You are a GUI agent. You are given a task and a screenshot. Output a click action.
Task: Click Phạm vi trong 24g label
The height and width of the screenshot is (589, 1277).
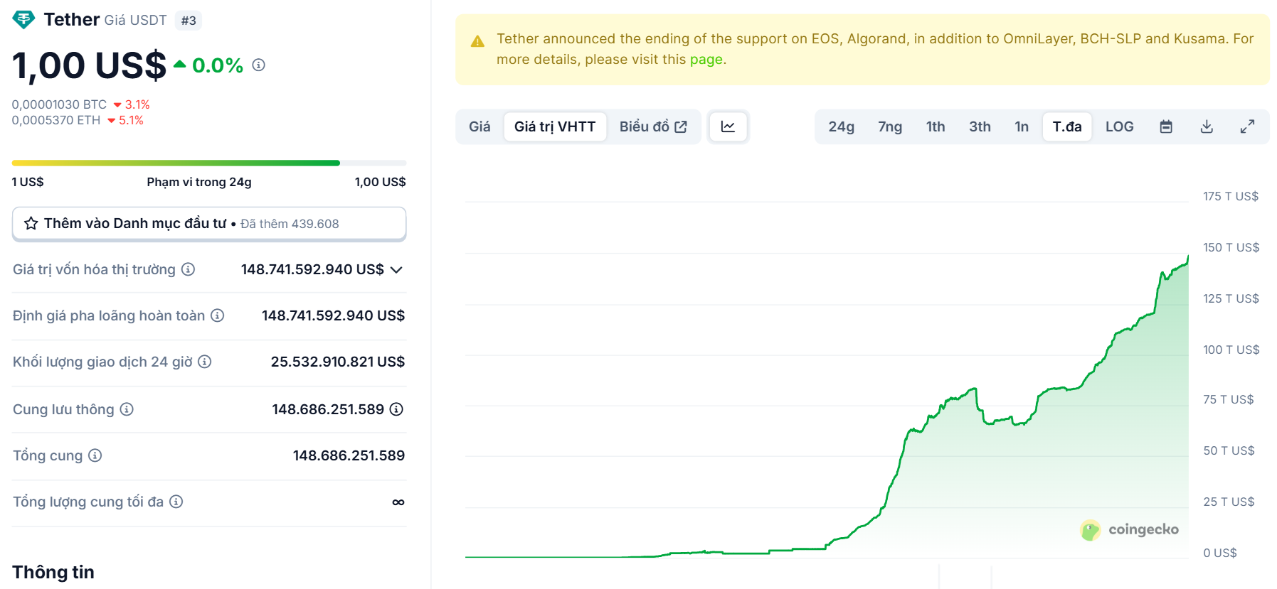(199, 182)
